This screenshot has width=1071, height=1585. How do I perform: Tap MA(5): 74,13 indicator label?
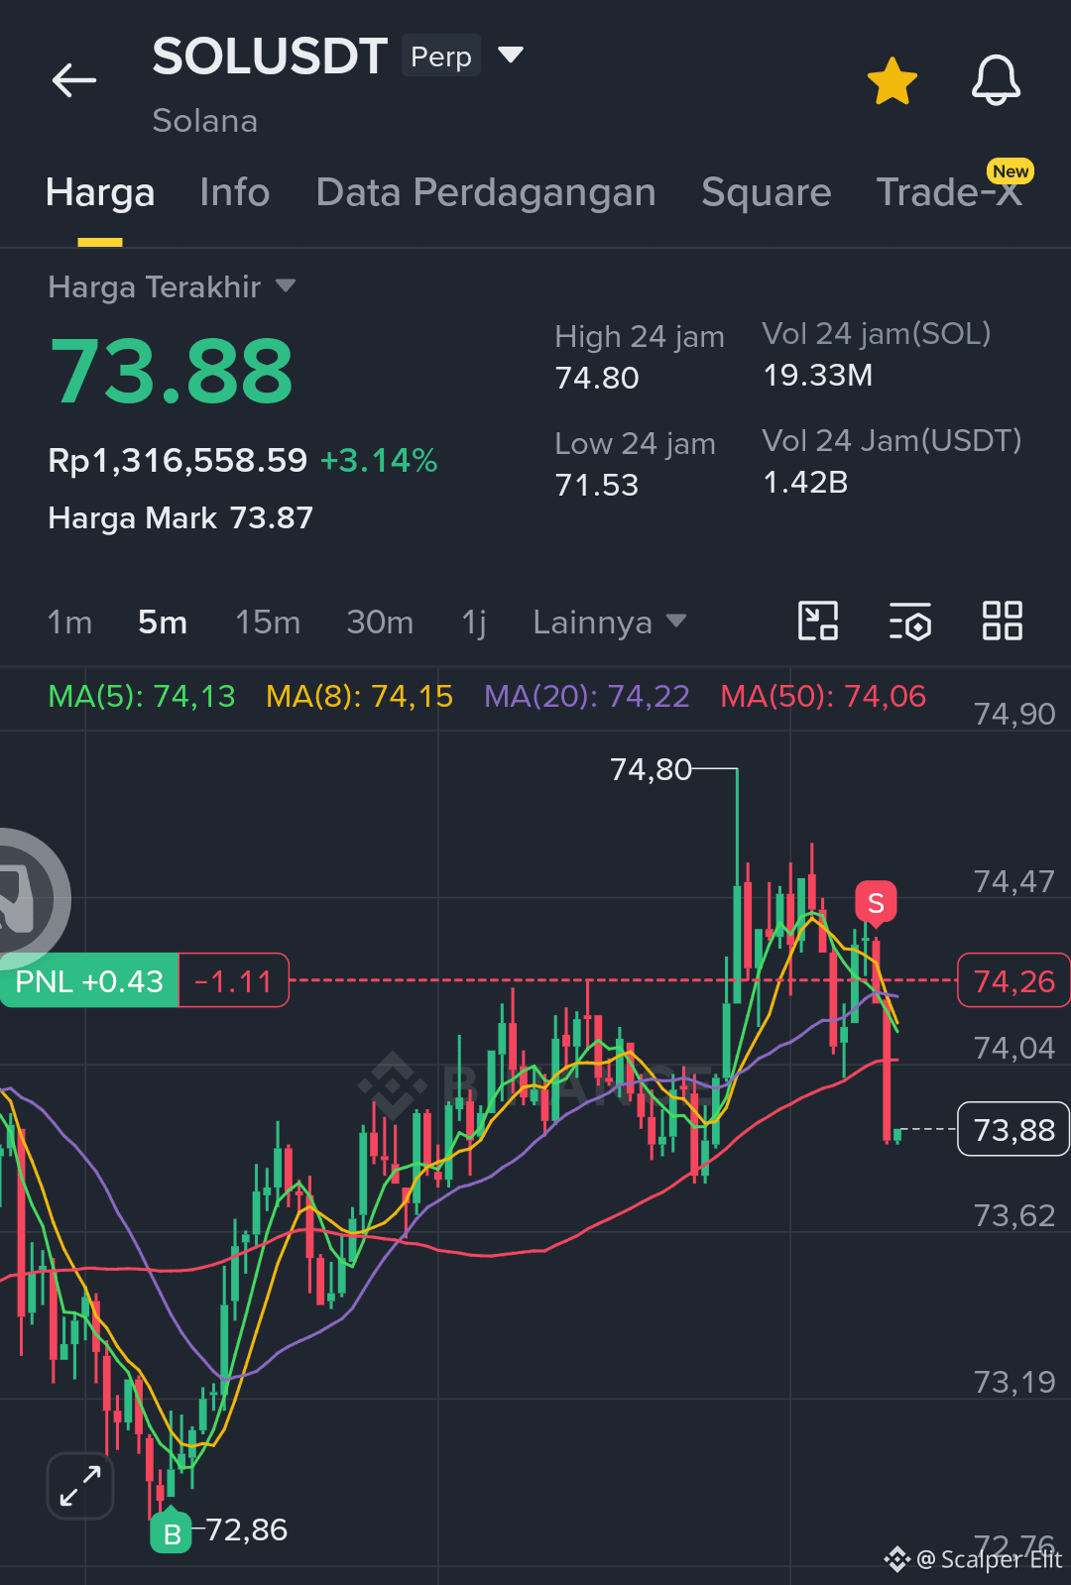coord(142,697)
